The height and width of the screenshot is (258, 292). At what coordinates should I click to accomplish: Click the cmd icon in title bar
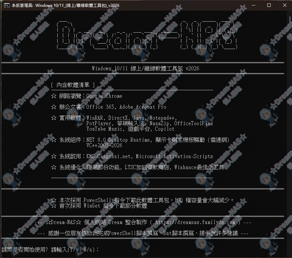(x=7, y=5)
